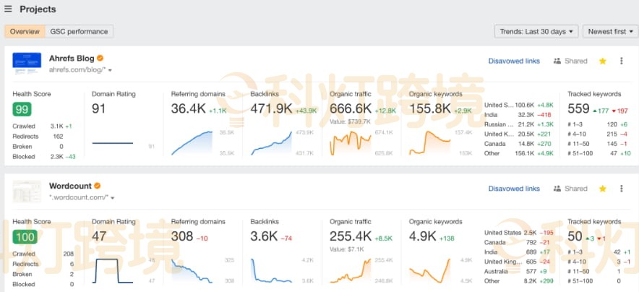Open Disavowed links for Wordcount

514,189
